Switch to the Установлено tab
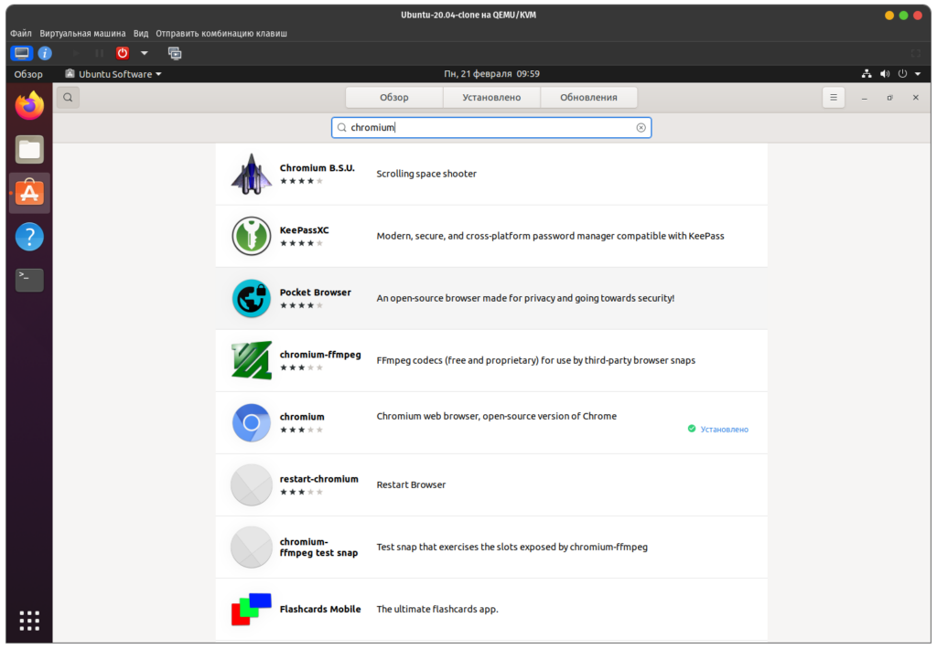Image resolution: width=937 pixels, height=649 pixels. (x=491, y=97)
